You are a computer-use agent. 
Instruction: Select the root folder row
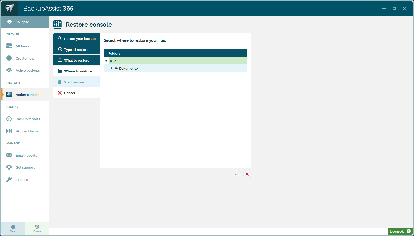tap(176, 61)
